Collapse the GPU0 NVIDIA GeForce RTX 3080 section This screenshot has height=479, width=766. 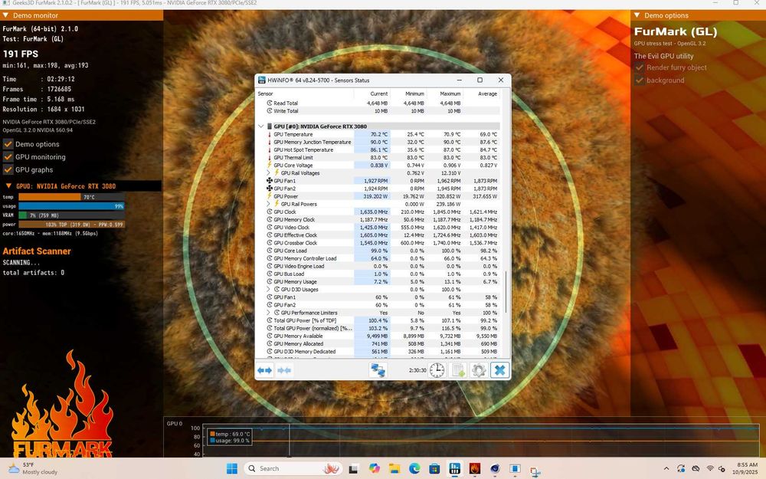click(8, 185)
